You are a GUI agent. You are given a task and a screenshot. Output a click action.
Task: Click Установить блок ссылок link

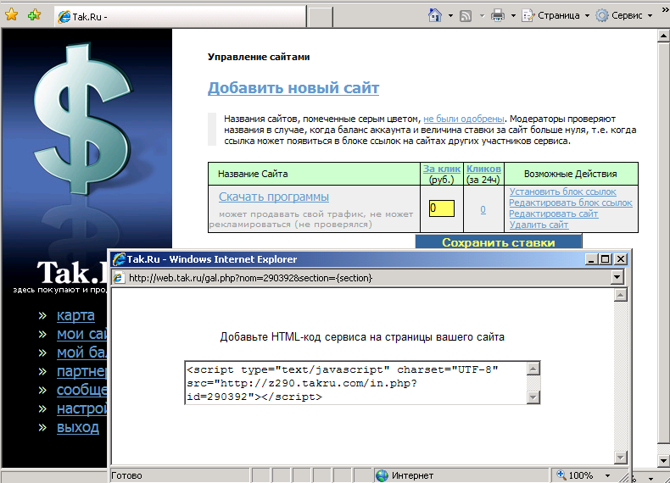pos(562,192)
